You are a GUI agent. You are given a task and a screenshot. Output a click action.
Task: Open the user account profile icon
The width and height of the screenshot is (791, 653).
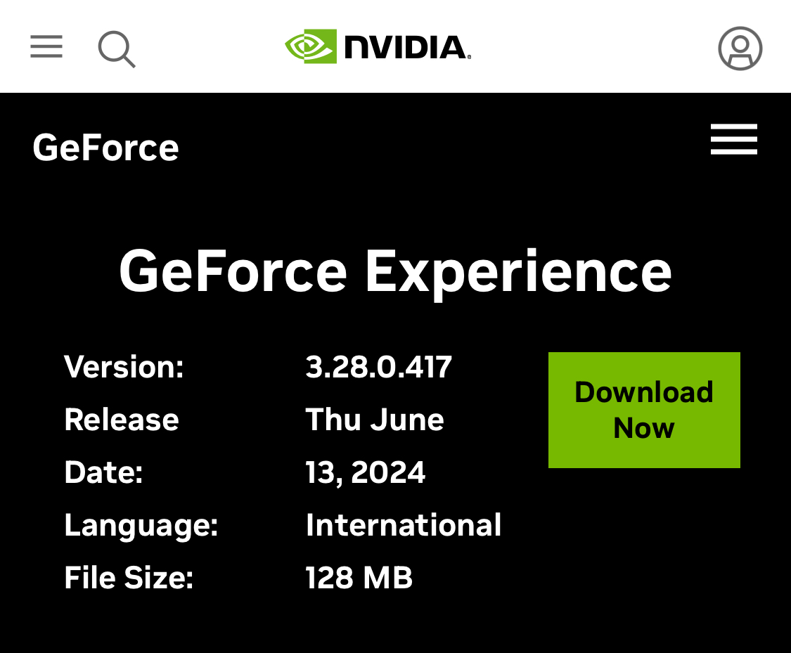(740, 49)
